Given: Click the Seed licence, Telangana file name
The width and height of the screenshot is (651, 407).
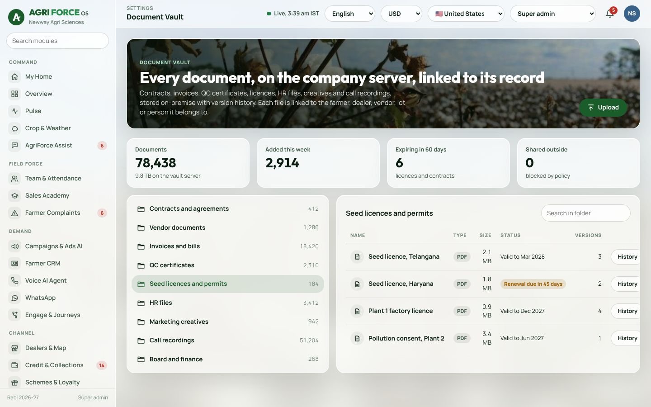Looking at the screenshot, I should click(404, 256).
